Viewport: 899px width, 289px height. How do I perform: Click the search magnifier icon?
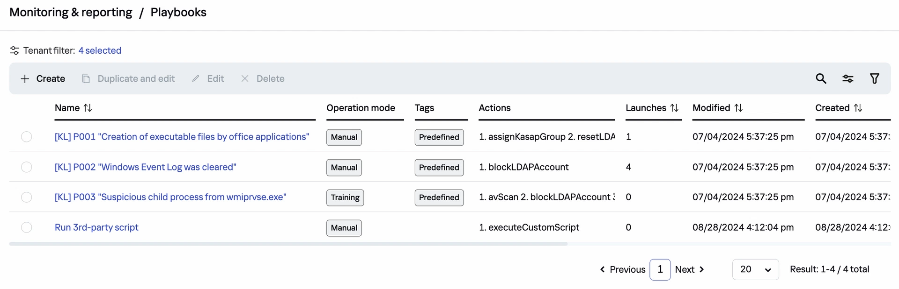[x=821, y=78]
